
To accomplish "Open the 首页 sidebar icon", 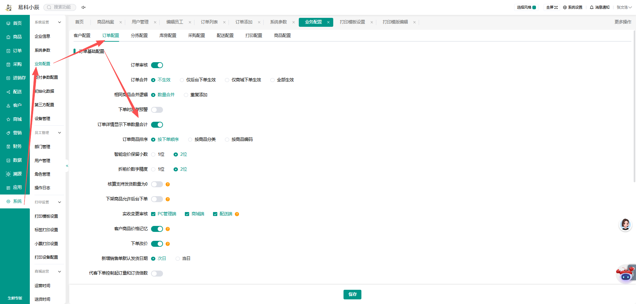I will click(8, 23).
